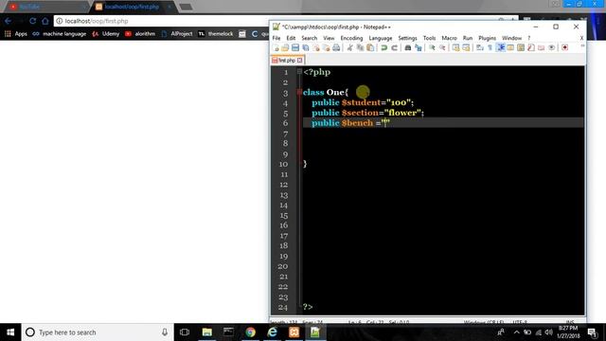Click the Copy toolbar icon
The width and height of the screenshot is (606, 341).
tap(360, 47)
